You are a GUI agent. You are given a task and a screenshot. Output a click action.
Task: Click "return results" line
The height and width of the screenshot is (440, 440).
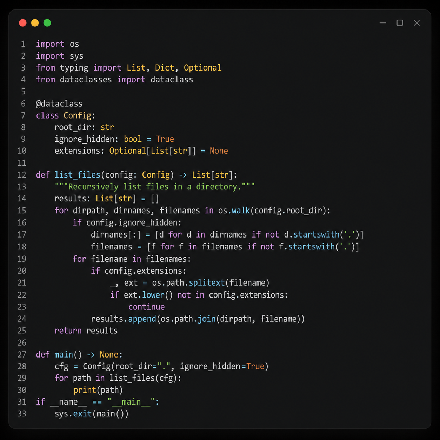tap(86, 331)
